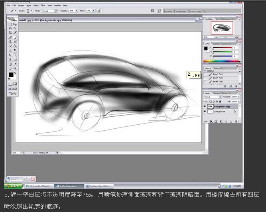Image resolution: width=266 pixels, height=212 pixels.
Task: Toggle lock all for layer
Action: (x=220, y=102)
